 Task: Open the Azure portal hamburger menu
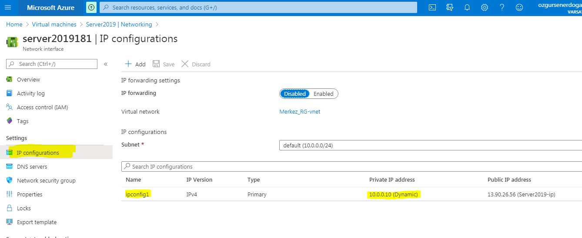coord(8,7)
